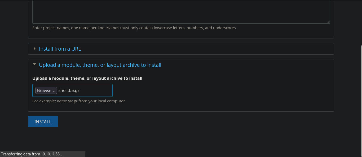The image size is (362, 157).
Task: Click the italic name.tar.gz example text
Action: click(67, 101)
